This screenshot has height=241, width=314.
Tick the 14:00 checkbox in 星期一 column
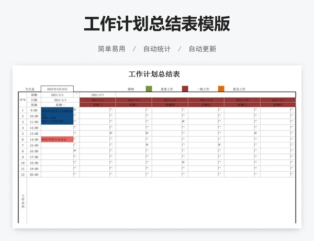tap(75, 139)
